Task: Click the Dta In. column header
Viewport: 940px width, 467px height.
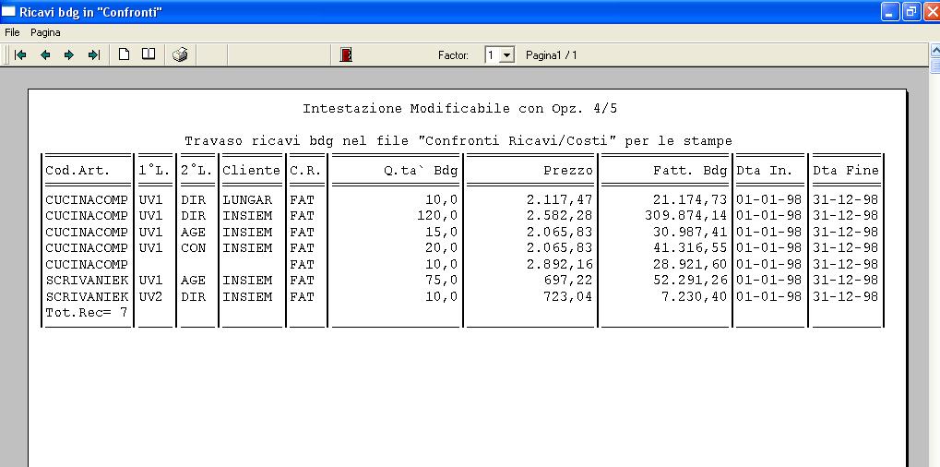Action: pyautogui.click(x=765, y=170)
